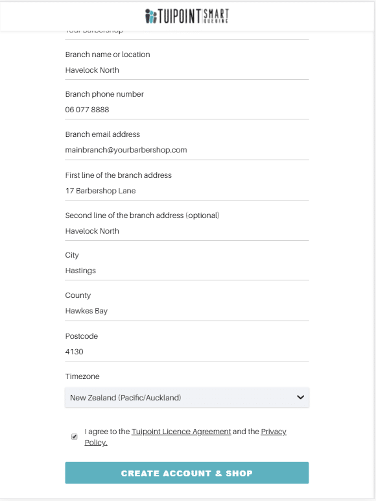
Task: Click the Branch phone number field
Action: point(187,110)
